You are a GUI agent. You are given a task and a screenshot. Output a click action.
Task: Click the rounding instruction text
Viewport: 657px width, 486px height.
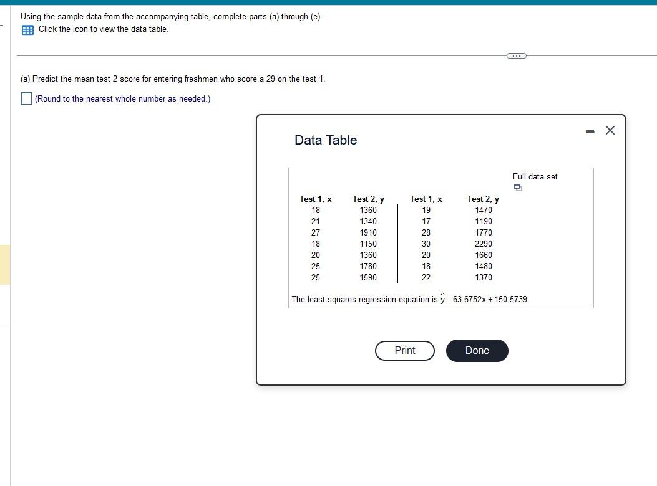pyautogui.click(x=122, y=98)
